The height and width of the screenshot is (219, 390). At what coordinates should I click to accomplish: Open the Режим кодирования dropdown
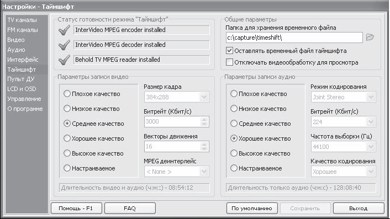371,97
